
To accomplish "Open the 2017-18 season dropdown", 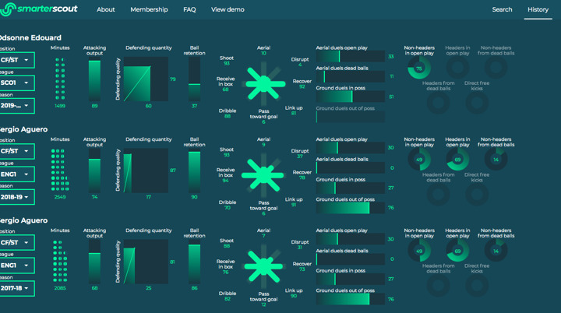I will 16,288.
